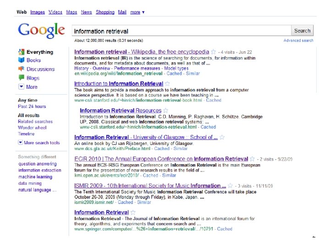Screen dimensions: 330x247
Task: Open the ECIR 2010 conference result link
Action: coord(161,159)
